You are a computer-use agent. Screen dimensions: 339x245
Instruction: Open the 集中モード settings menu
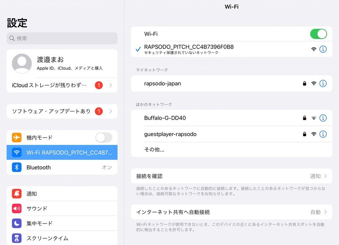(62, 223)
